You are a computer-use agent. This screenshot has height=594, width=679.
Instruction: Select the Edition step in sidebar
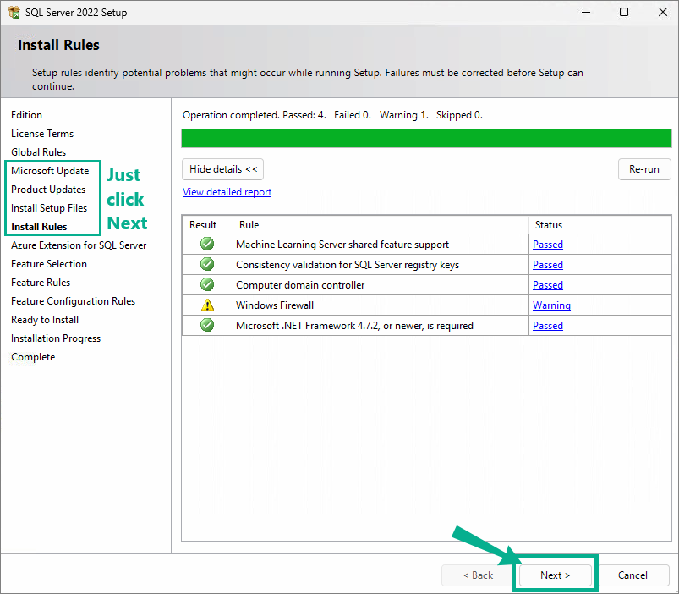(26, 115)
